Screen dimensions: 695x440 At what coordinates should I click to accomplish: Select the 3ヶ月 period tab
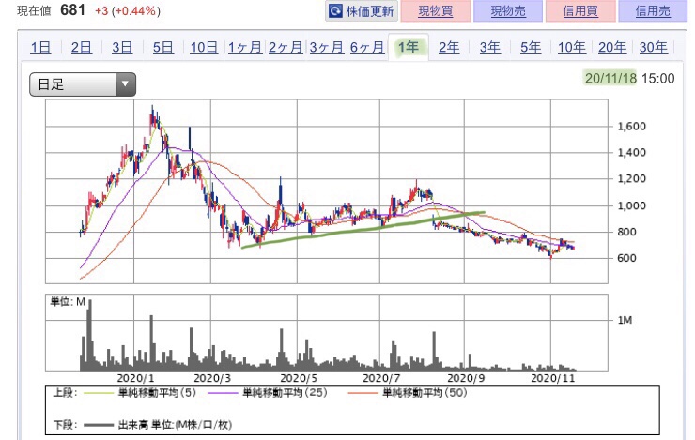326,47
